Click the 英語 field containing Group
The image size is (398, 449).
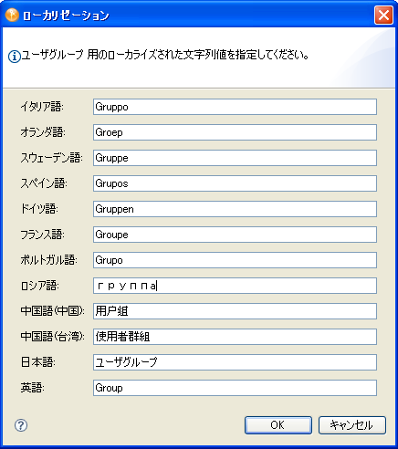tap(235, 388)
